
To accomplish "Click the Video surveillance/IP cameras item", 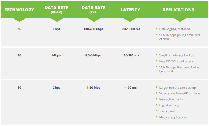I will [180, 93].
